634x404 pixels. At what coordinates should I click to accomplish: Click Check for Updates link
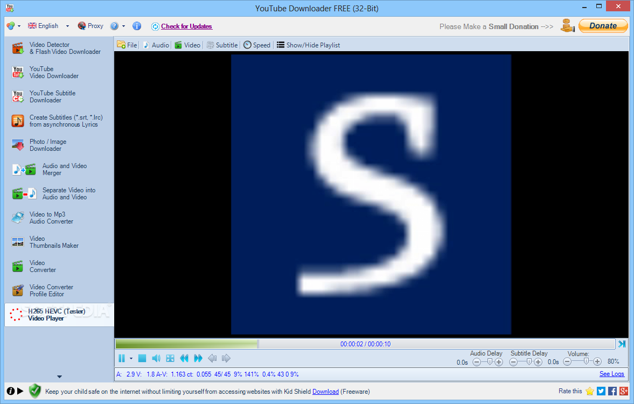tap(186, 26)
